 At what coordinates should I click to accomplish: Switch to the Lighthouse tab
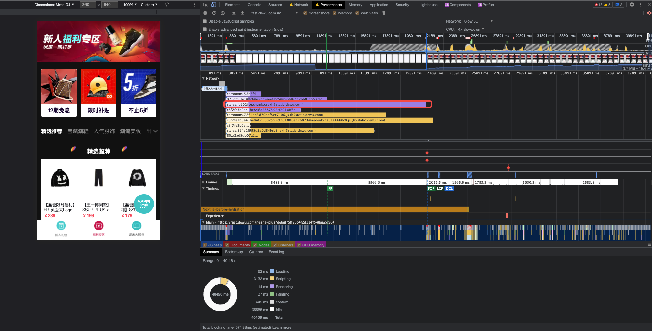pyautogui.click(x=428, y=5)
